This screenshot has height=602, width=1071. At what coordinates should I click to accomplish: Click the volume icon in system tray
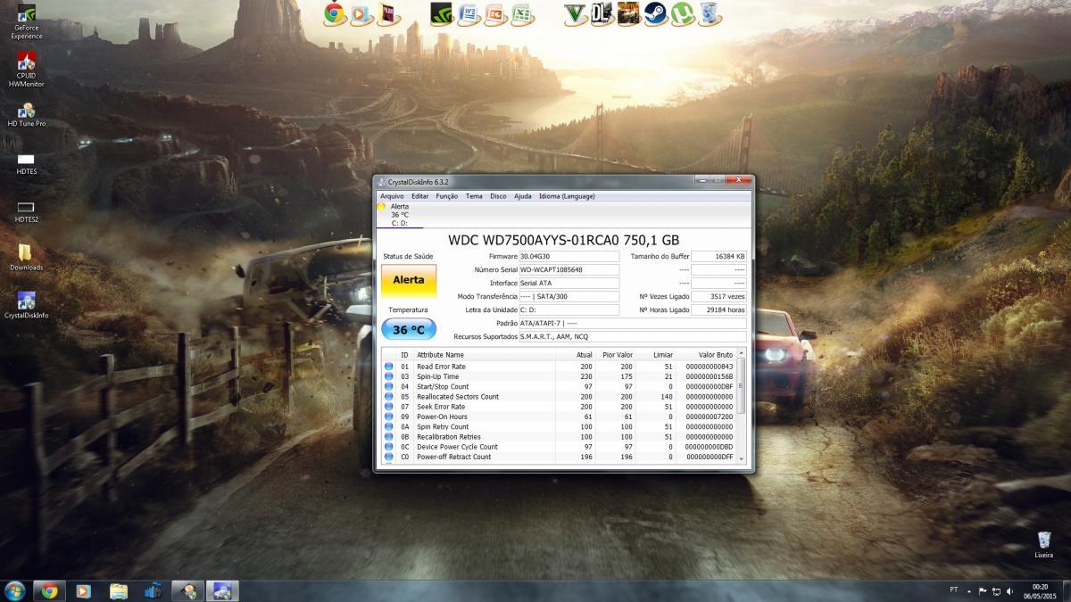[1010, 590]
